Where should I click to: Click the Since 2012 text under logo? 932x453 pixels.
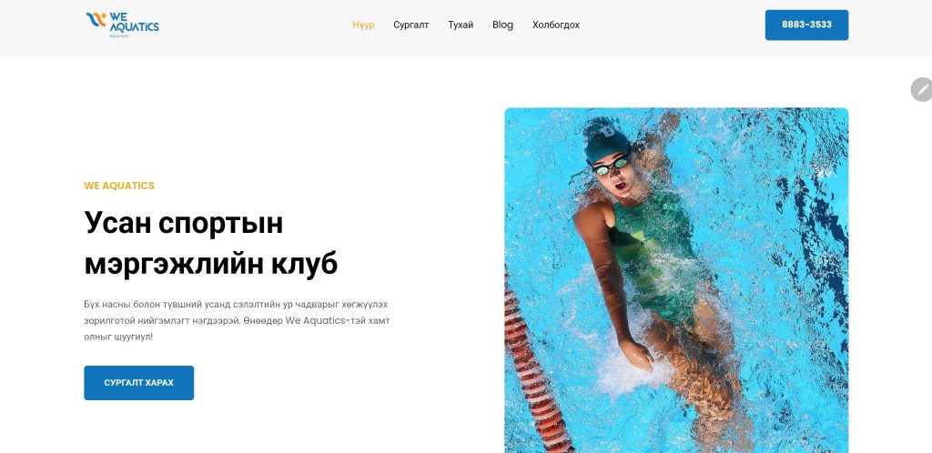[119, 35]
